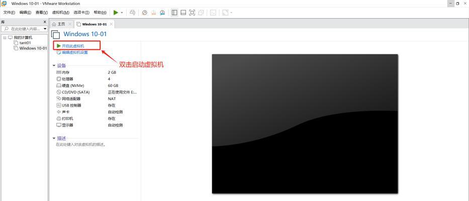Open the 虚拟机(M) menu

(x=61, y=13)
